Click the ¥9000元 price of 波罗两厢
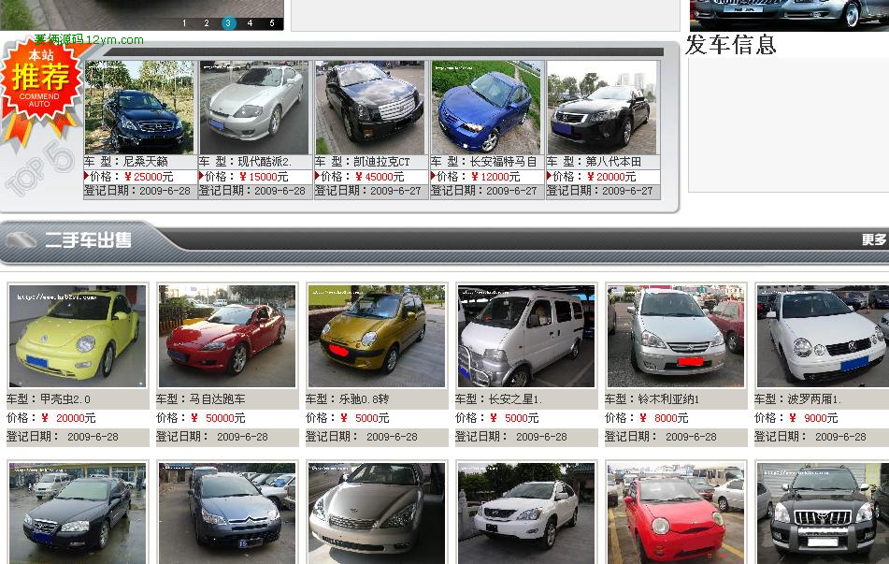This screenshot has height=564, width=889. pyautogui.click(x=813, y=418)
